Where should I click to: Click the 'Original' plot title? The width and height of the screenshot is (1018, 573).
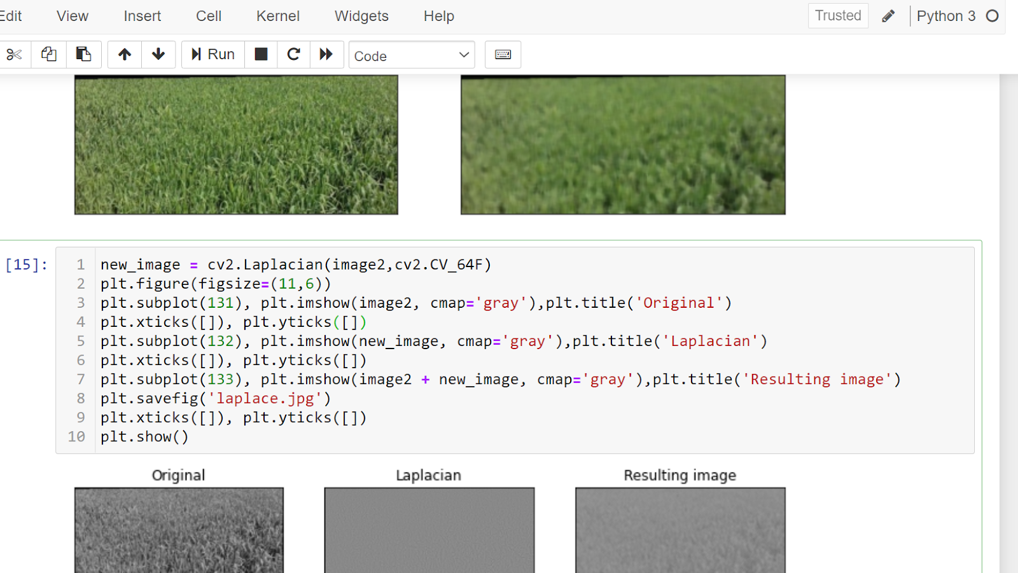click(x=178, y=475)
